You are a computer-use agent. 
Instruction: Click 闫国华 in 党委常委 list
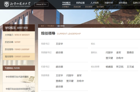coord(70,75)
